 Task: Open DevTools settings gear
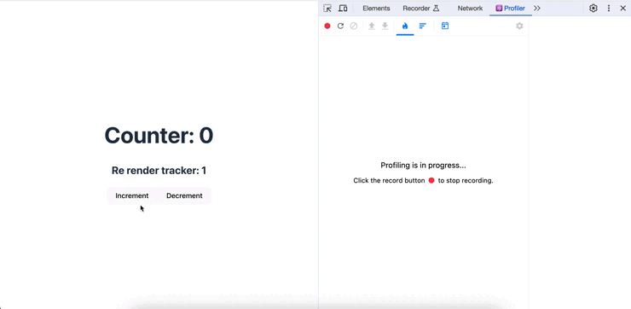tap(593, 8)
